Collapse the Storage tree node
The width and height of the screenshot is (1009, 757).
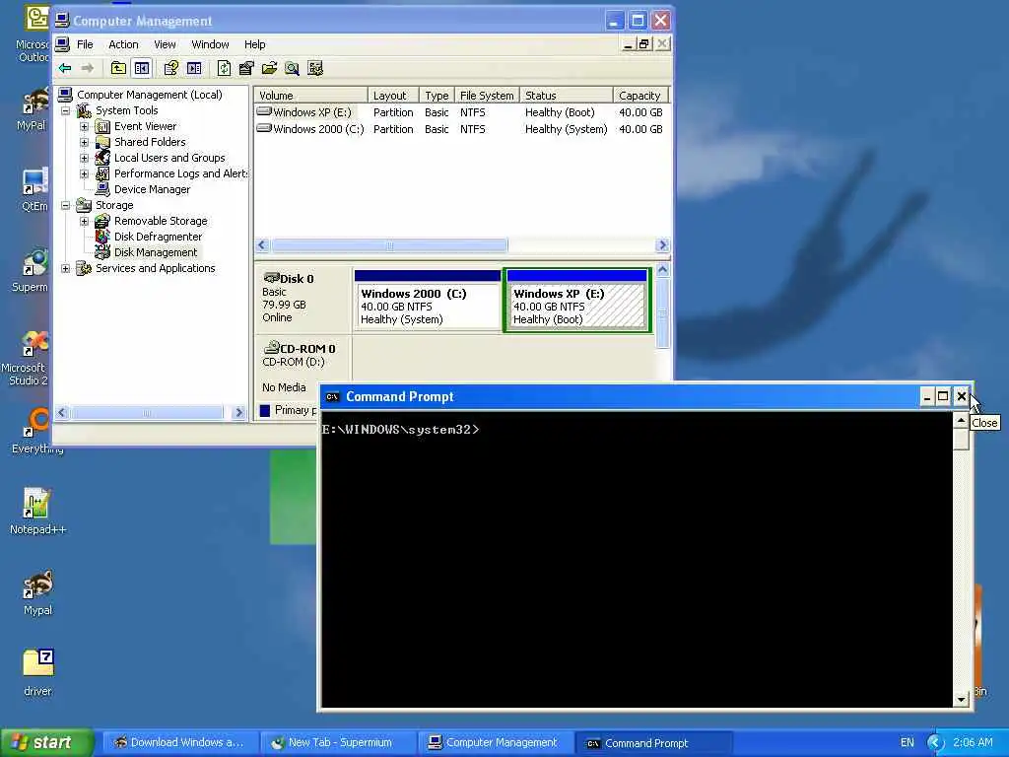[66, 205]
